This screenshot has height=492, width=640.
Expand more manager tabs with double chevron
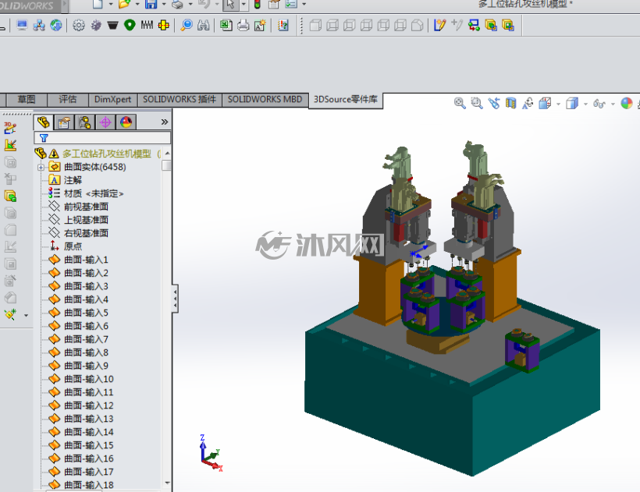point(165,122)
